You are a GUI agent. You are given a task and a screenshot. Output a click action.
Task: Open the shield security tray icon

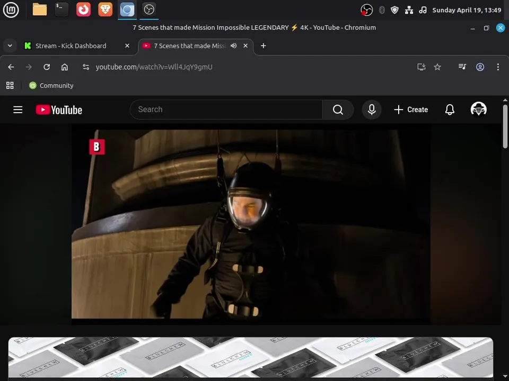click(394, 10)
